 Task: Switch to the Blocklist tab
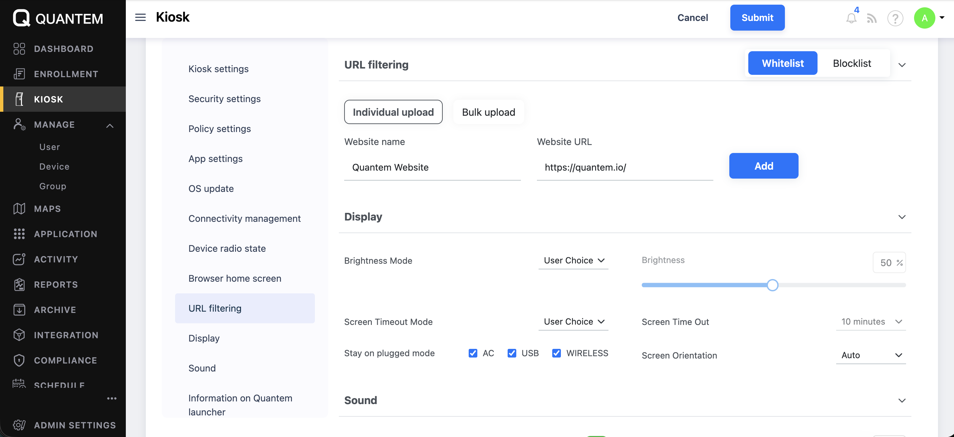[852, 63]
